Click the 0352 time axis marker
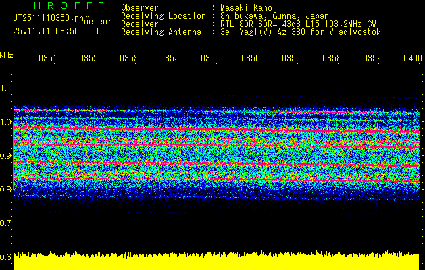This screenshot has height=270, width=425. [x=88, y=58]
